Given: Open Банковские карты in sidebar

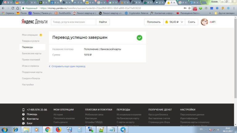Looking at the screenshot, I should click(31, 53).
